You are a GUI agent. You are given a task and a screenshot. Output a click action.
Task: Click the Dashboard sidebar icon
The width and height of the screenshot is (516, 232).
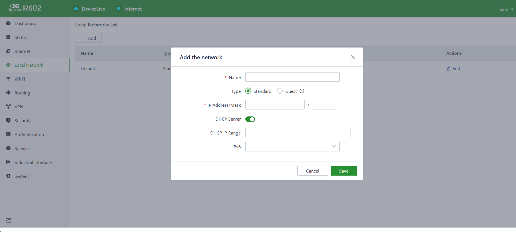click(x=8, y=23)
